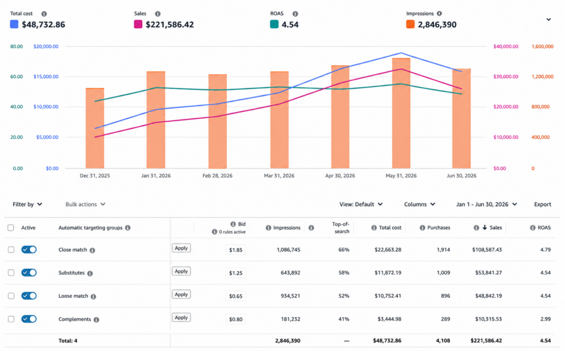Viewport: 565px width, 351px height.
Task: Select the Substitutes row checkbox
Action: pos(11,273)
